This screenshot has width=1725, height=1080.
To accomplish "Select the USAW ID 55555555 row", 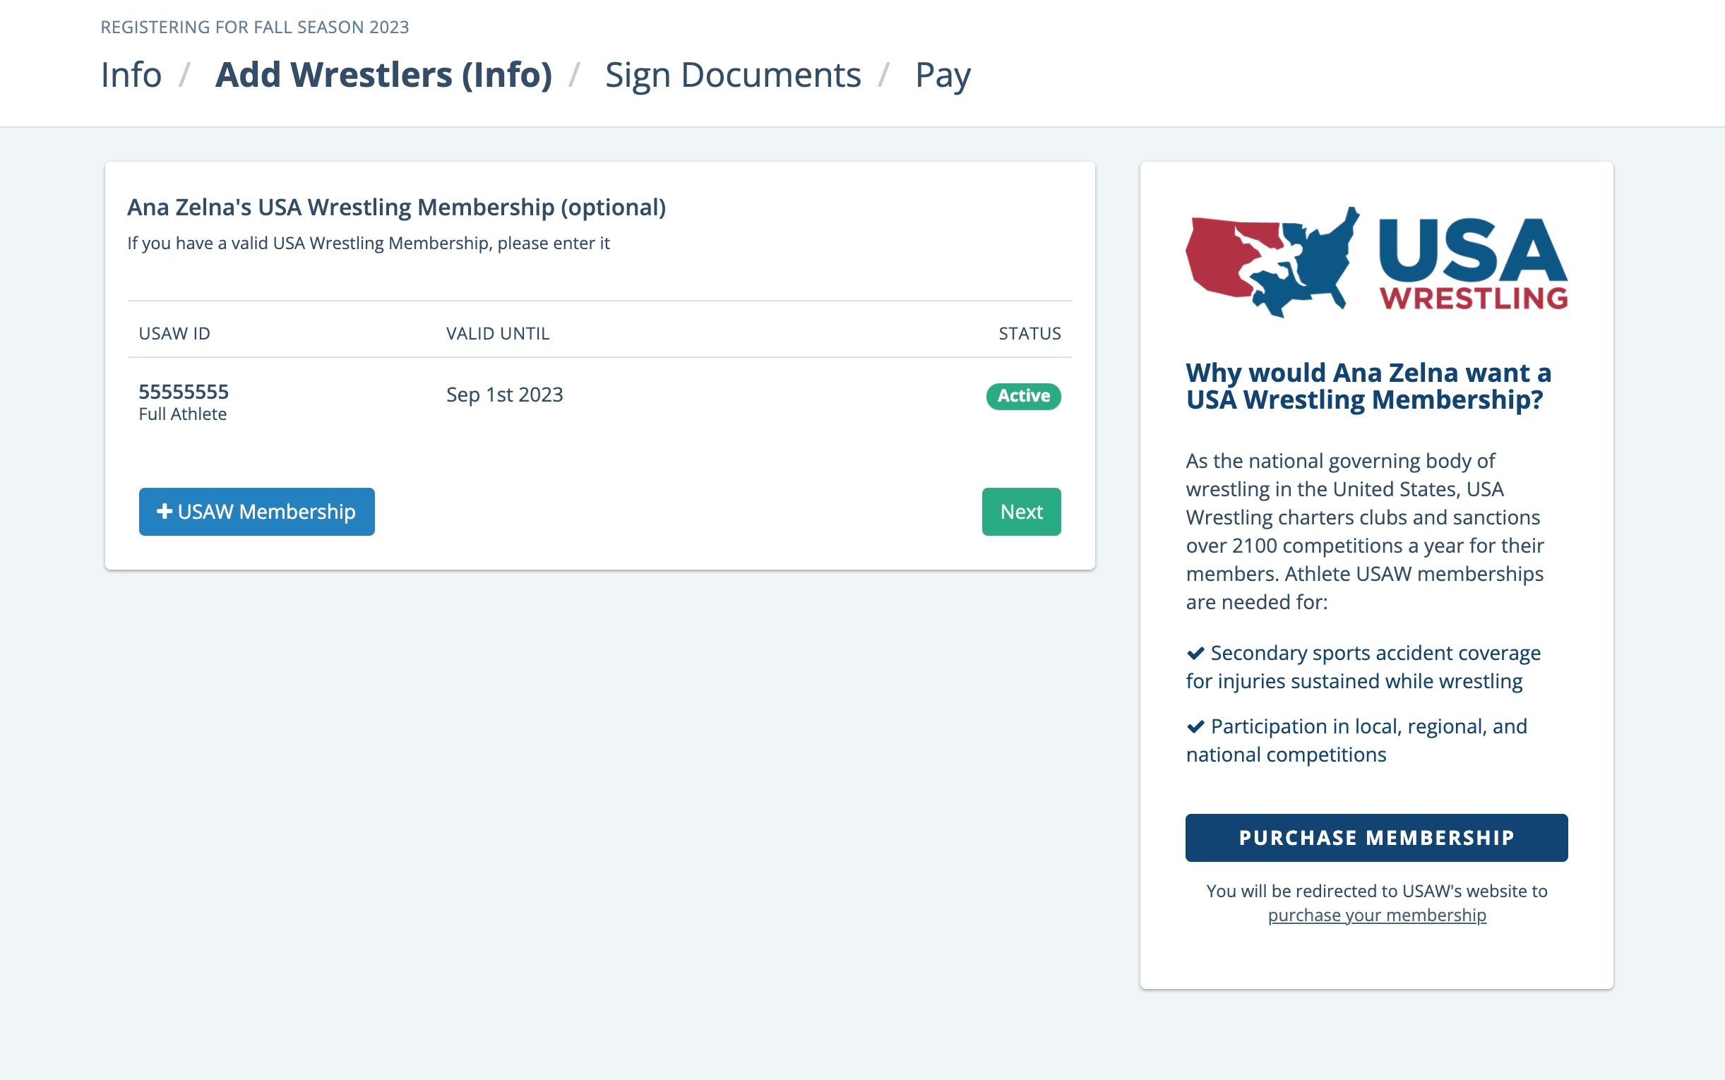I will click(599, 402).
